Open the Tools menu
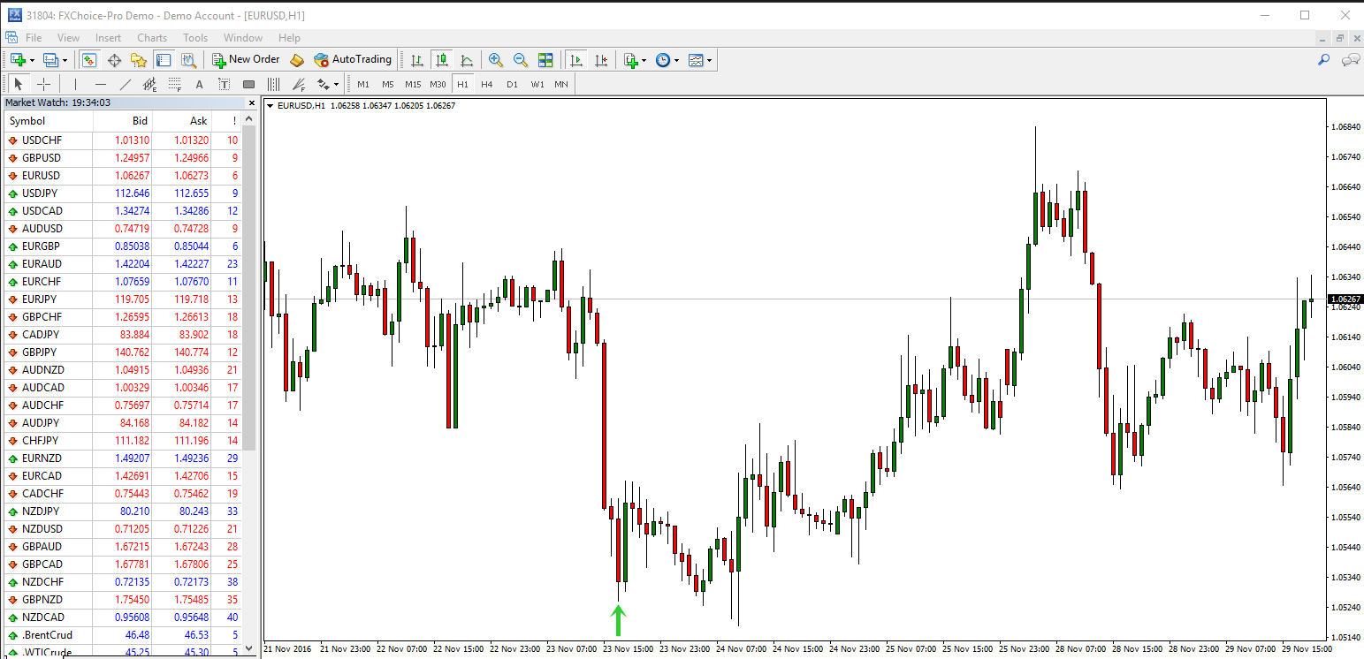1364x659 pixels. (x=195, y=38)
